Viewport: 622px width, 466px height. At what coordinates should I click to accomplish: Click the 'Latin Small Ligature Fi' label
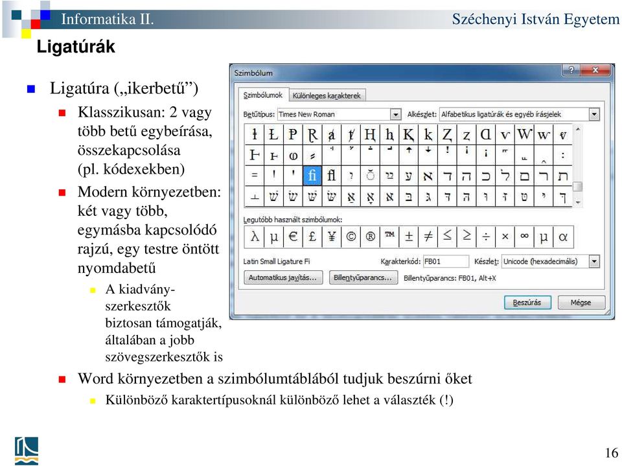click(277, 262)
